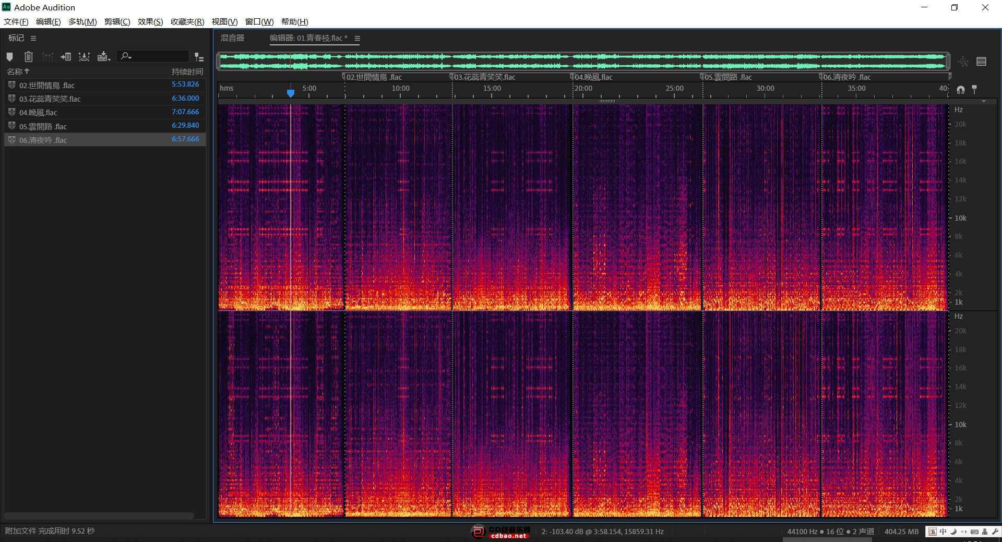1002x542 pixels.
Task: Switch to the 混音器 tab
Action: [233, 38]
